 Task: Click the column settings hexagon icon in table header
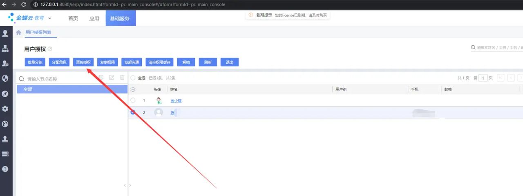[x=133, y=89]
